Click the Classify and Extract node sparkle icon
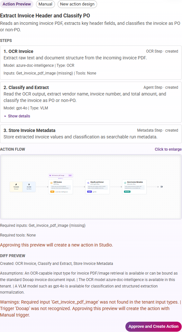The width and height of the screenshot is (182, 332). tap(88, 183)
